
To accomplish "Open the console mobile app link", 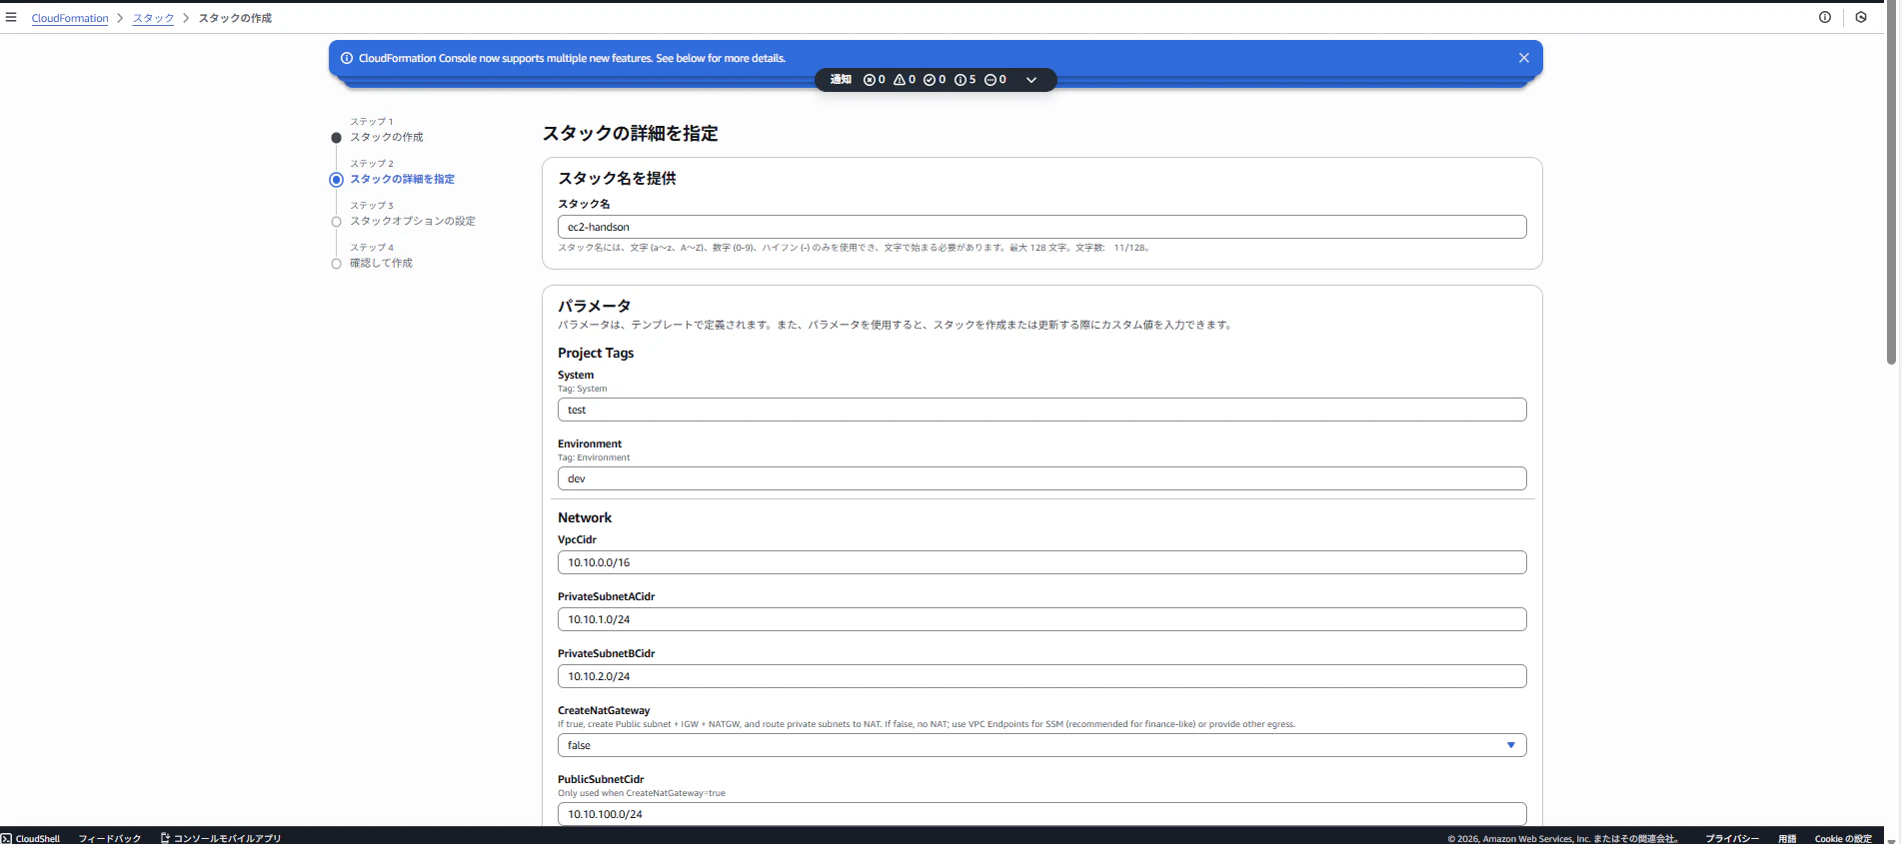I will click(x=221, y=838).
